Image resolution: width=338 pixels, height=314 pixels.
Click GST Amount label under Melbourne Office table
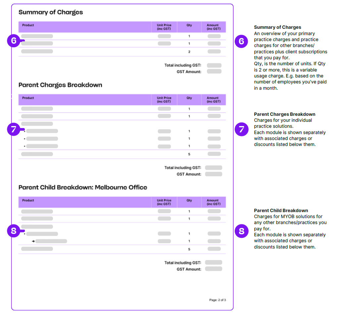click(189, 269)
